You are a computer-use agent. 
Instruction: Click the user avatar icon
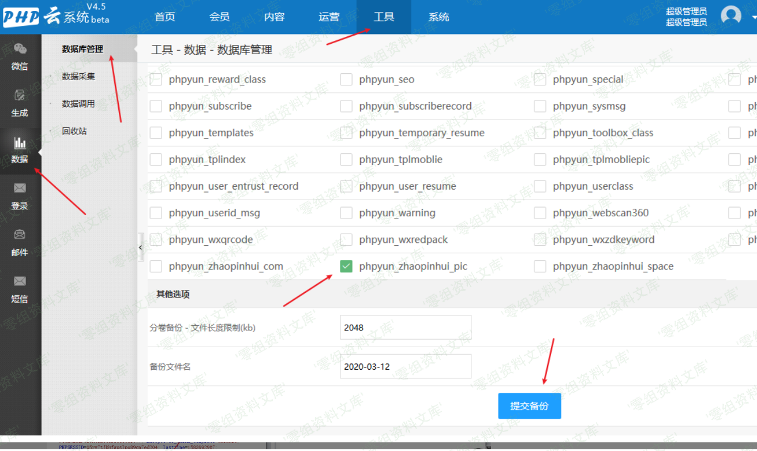coord(730,16)
